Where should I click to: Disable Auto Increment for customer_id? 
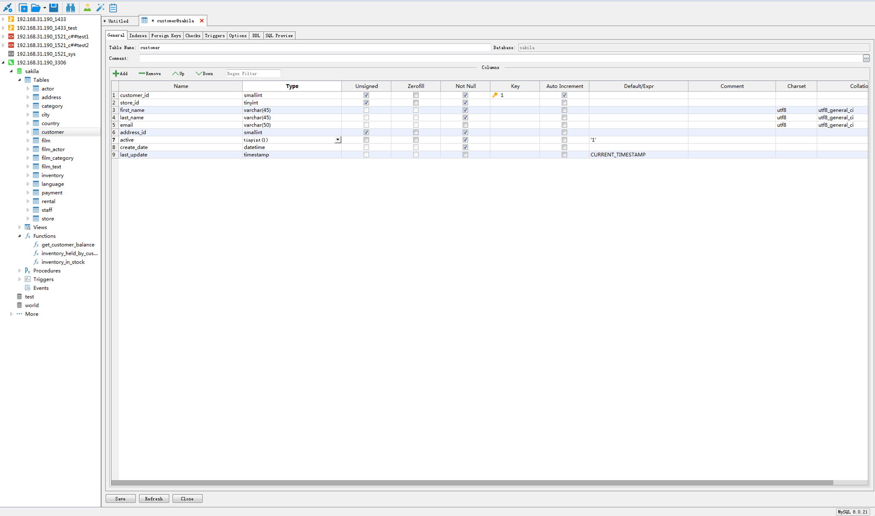coord(565,95)
